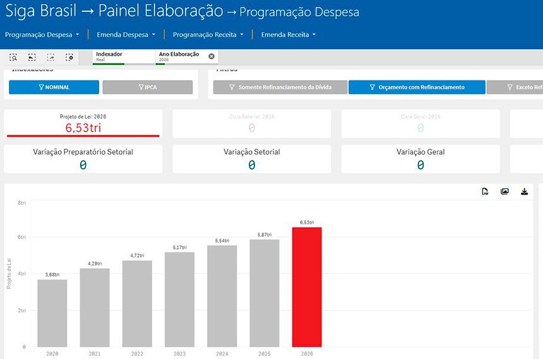Expand the Emenda Receita menu
Image resolution: width=543 pixels, height=359 pixels.
point(288,35)
